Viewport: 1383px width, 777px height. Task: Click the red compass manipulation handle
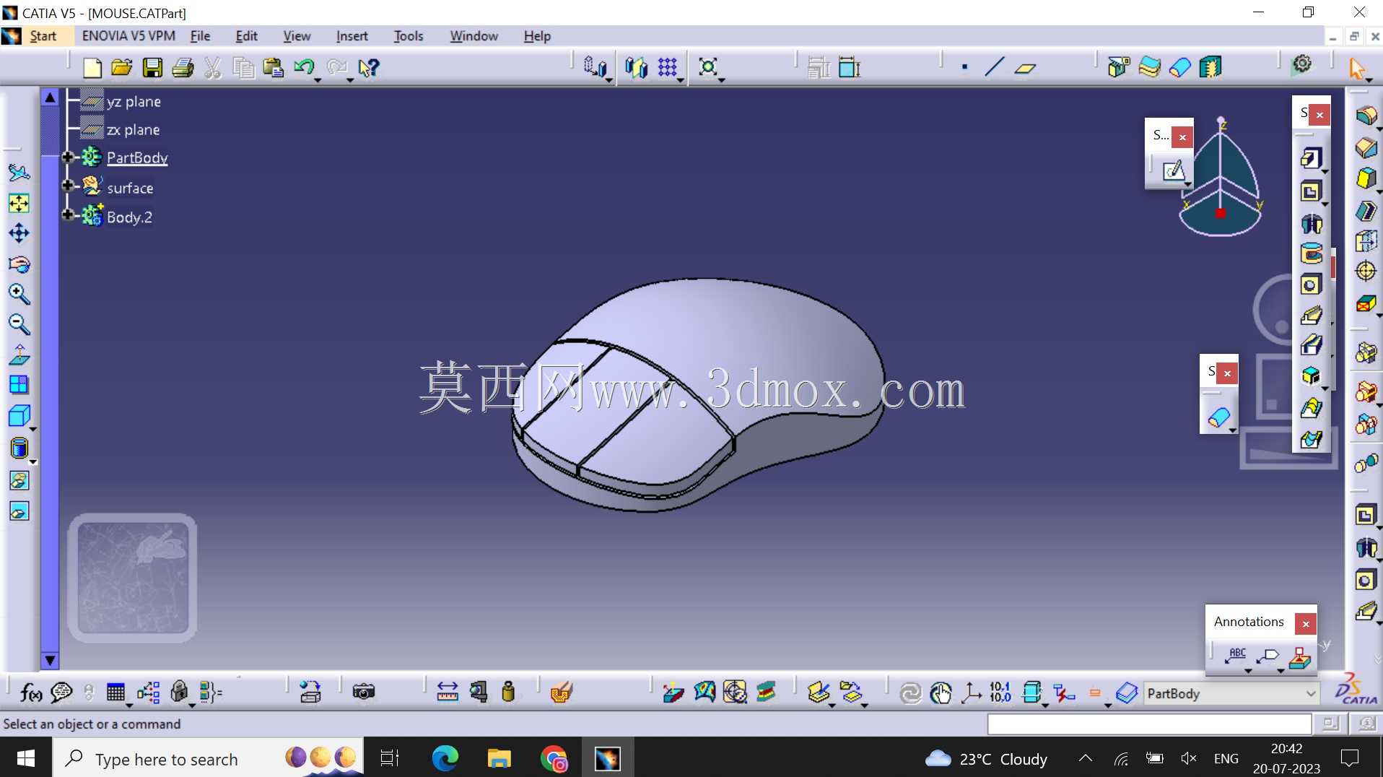tap(1221, 213)
